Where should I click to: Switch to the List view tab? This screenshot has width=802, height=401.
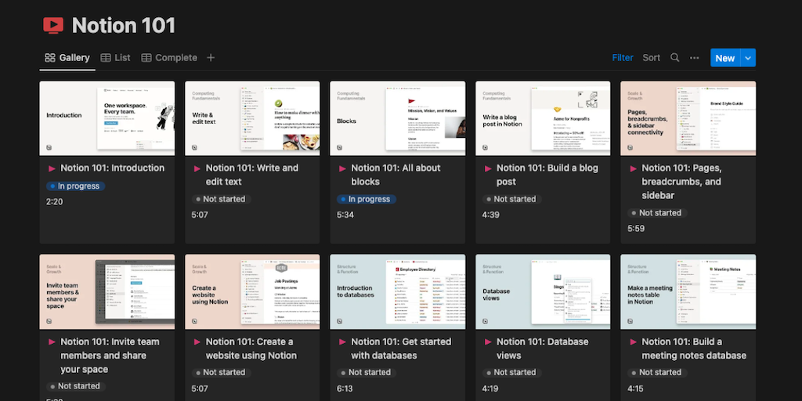(x=116, y=58)
